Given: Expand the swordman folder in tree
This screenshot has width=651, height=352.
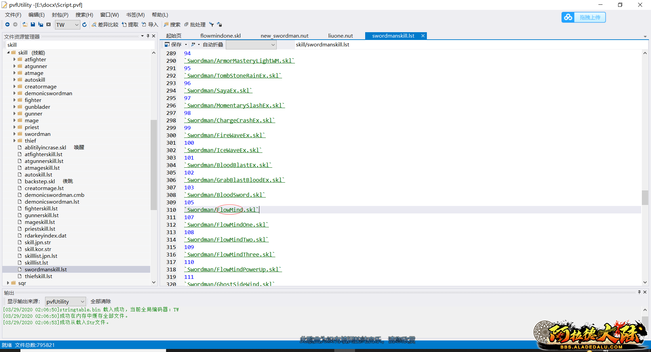Looking at the screenshot, I should 15,134.
